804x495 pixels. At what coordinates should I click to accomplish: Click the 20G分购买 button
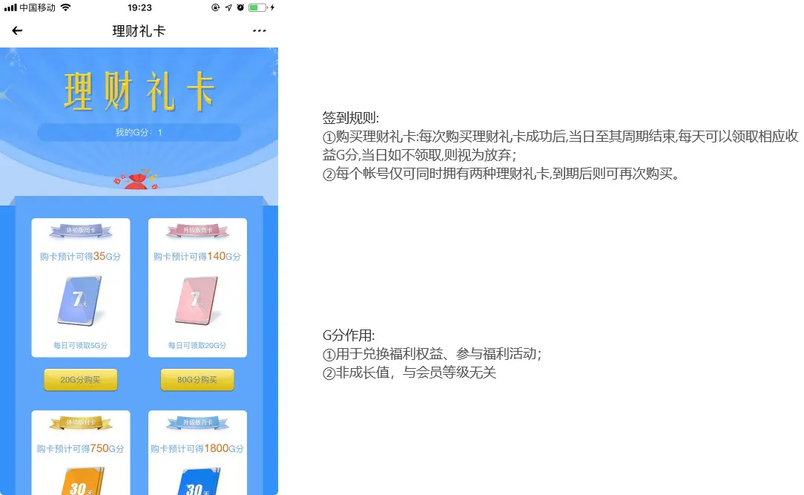[x=81, y=379]
